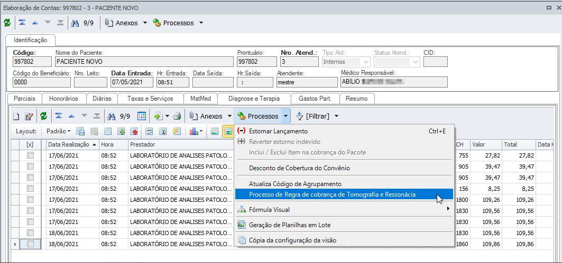Viewport: 562px width, 263px height.
Task: Open Processos in the top toolbar
Action: pos(173,23)
